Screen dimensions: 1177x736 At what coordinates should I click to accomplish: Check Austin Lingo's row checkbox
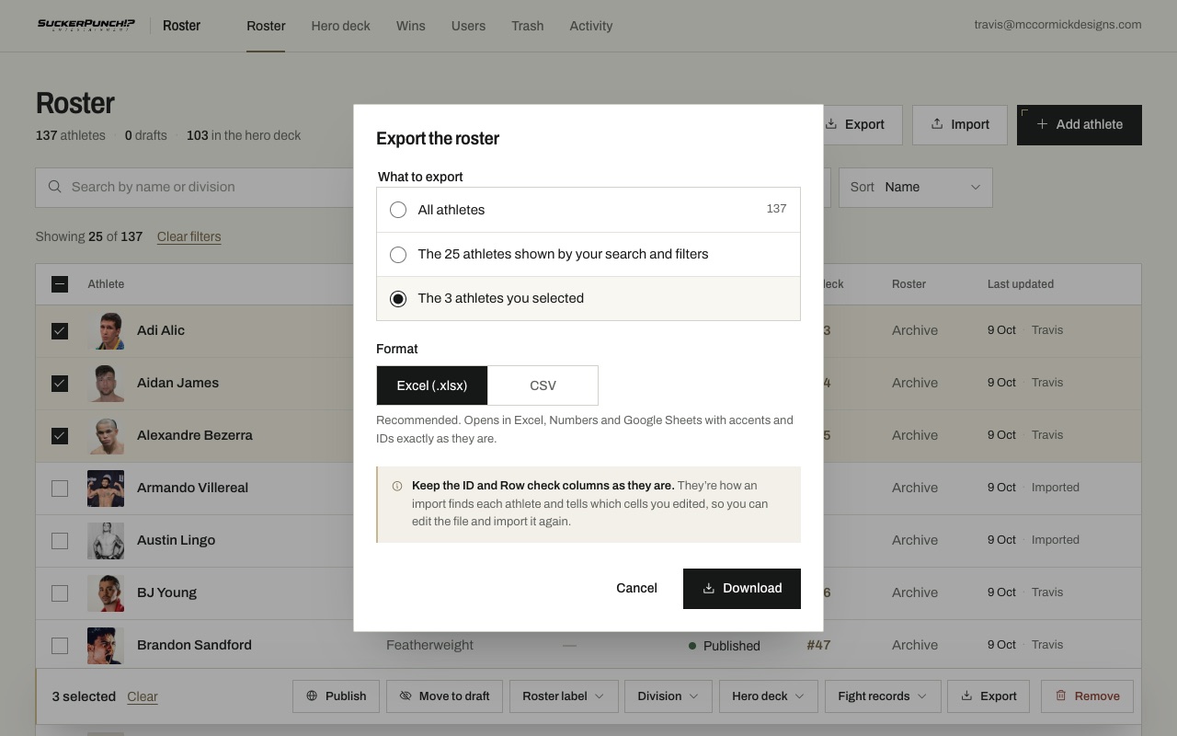pyautogui.click(x=60, y=540)
